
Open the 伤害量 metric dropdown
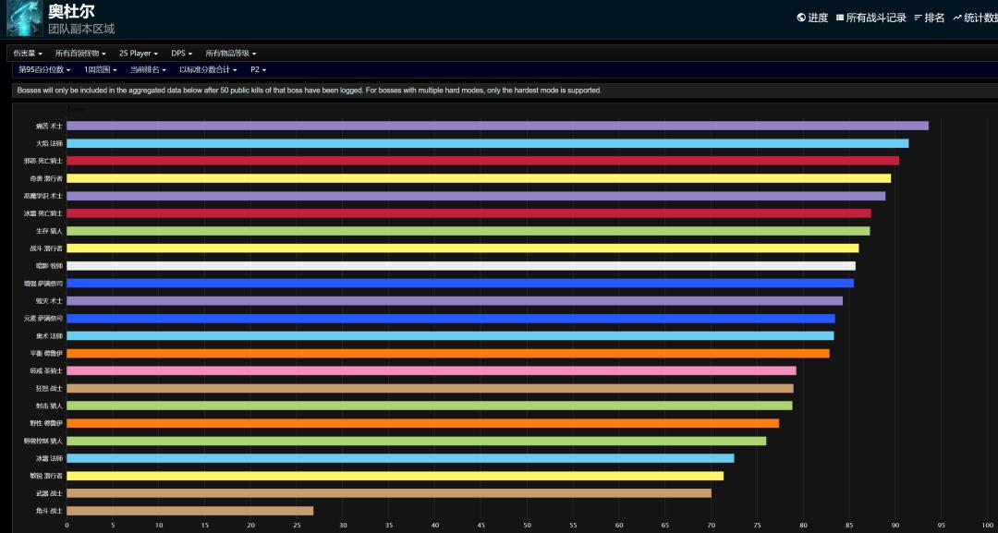click(28, 54)
